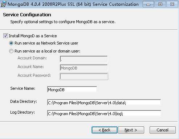Click the Service Configuration heading

pos(27,15)
